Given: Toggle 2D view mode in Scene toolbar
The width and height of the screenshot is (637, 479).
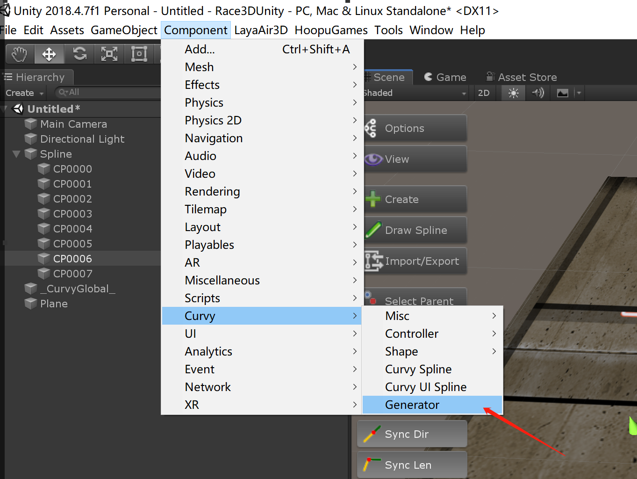Looking at the screenshot, I should click(x=484, y=93).
